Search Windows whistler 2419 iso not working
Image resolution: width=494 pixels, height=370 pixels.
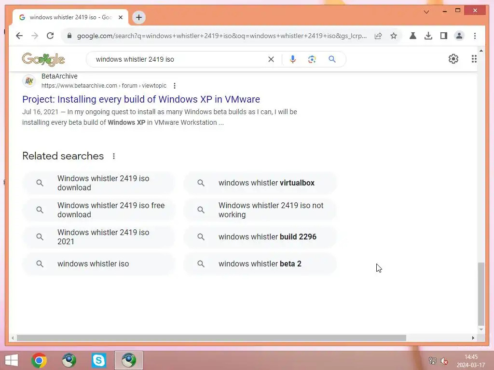tap(260, 210)
